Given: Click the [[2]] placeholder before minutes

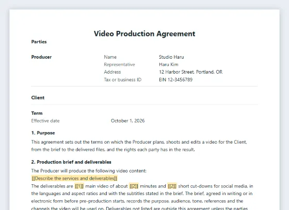Looking at the screenshot, I should [134, 186].
